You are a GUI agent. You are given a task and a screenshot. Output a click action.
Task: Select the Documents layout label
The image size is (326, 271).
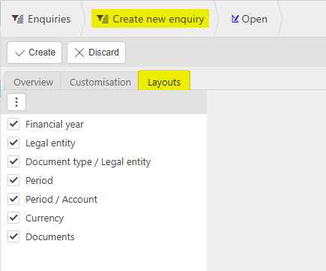point(50,236)
